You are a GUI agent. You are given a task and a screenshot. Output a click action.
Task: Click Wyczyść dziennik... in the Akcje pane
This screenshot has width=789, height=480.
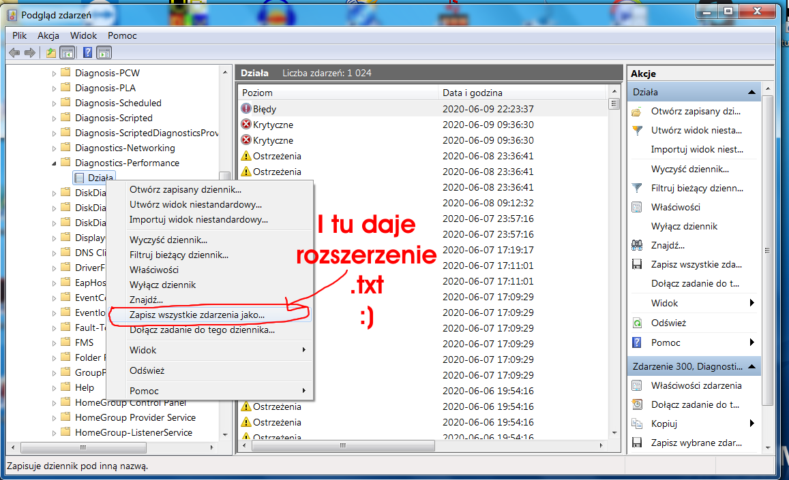click(x=690, y=170)
